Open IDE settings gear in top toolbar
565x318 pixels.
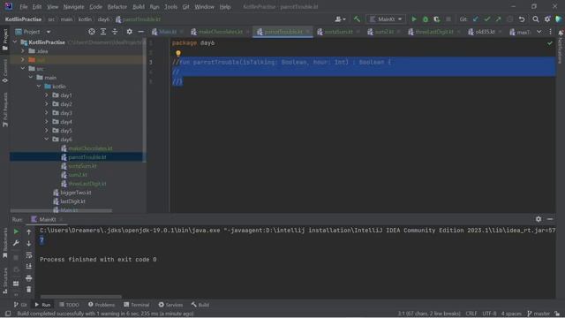[547, 19]
